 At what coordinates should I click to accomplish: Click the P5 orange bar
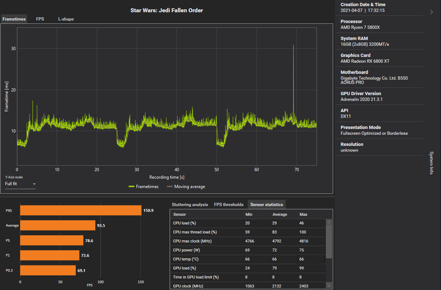tap(52, 240)
